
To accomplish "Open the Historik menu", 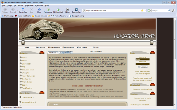I will point(20,6).
